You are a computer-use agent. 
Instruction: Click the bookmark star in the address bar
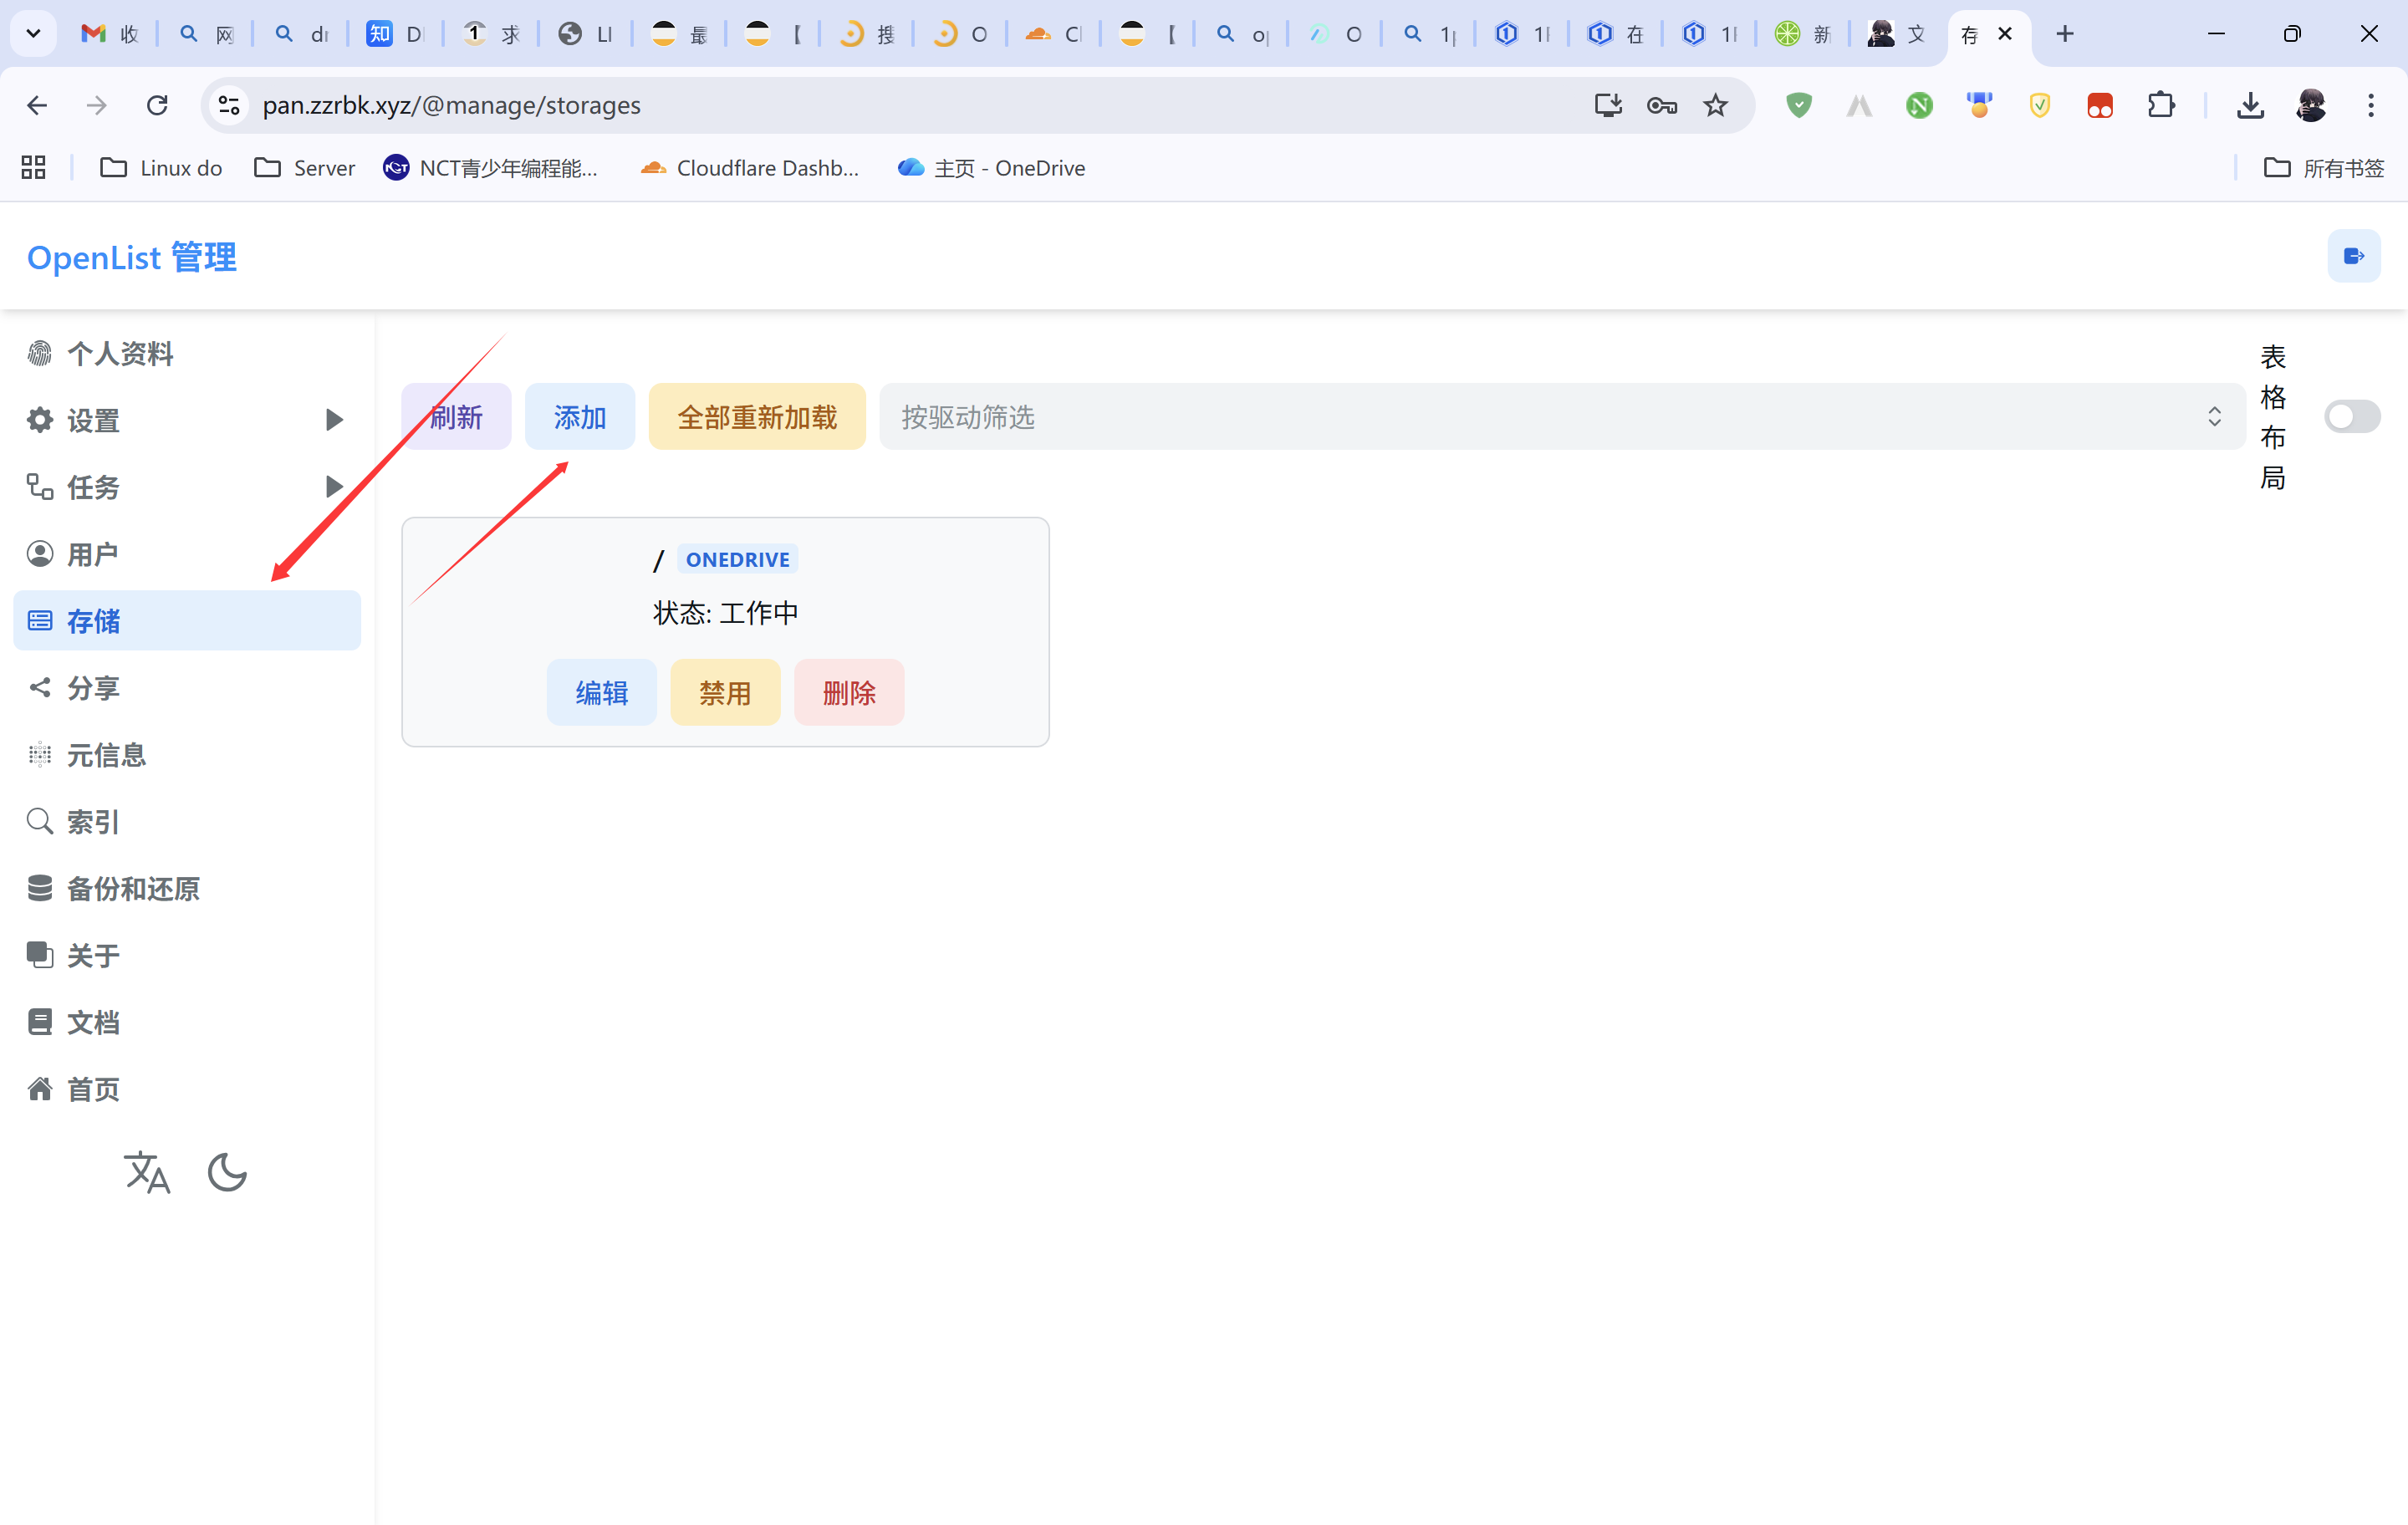[1716, 105]
